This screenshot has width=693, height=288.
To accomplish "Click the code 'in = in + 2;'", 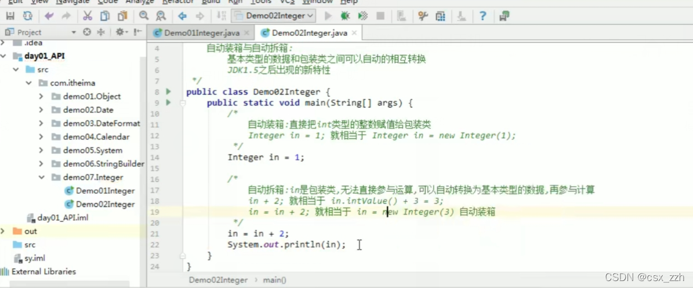I will point(258,234).
